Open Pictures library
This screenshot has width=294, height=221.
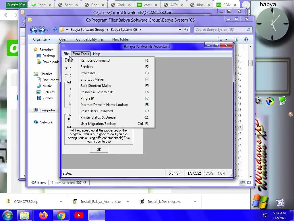pyautogui.click(x=46, y=92)
